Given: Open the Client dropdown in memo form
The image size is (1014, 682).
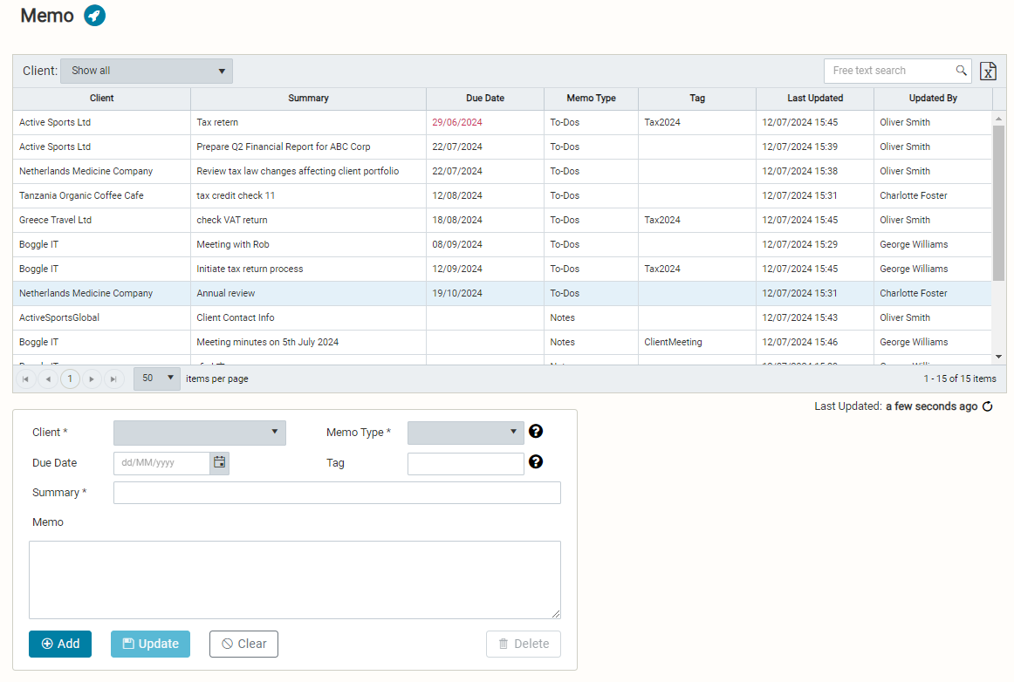Looking at the screenshot, I should pos(200,433).
